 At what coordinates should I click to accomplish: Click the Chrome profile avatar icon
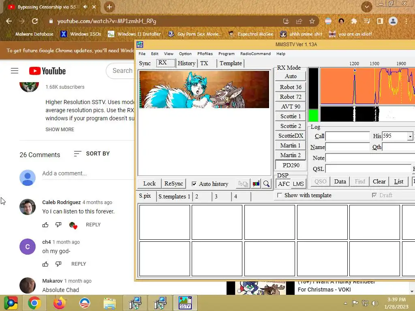[x=393, y=21]
